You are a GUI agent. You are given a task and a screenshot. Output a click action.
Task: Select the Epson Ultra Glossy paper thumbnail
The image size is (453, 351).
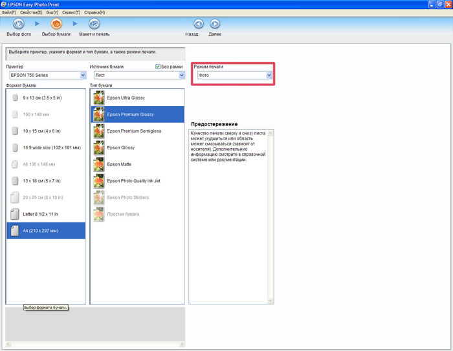[x=99, y=98]
